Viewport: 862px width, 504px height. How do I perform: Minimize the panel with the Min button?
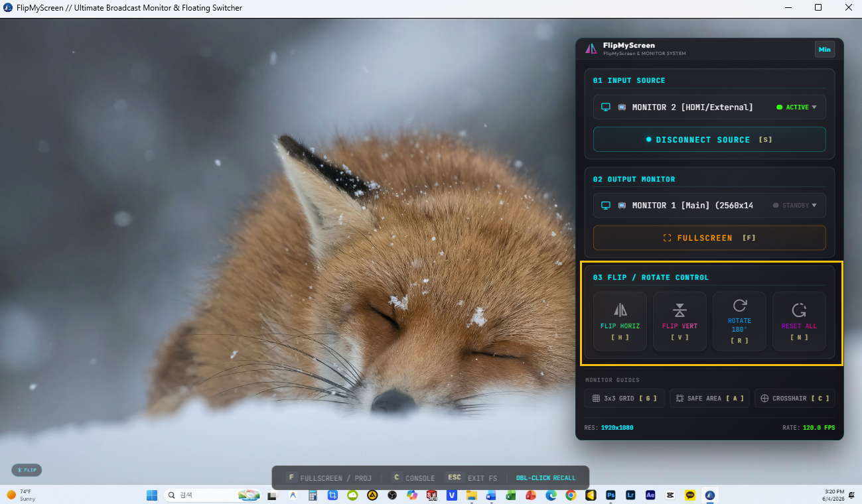click(x=825, y=49)
